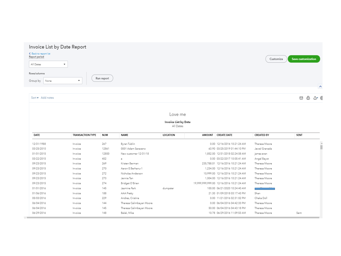
Task: Select the CREATED BY column header
Action: click(262, 135)
